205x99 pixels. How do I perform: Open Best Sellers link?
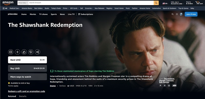[38, 8]
